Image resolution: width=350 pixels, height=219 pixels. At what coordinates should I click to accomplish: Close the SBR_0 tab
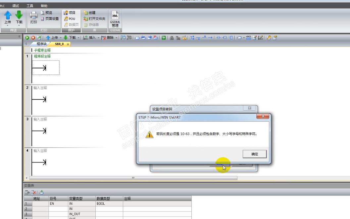68,44
